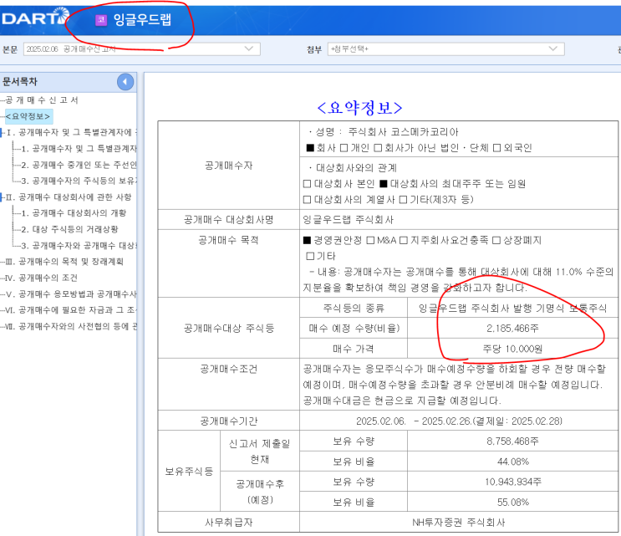Click the 회사가 아닌 법인·단체 checkbox
This screenshot has width=621, height=536.
point(379,148)
